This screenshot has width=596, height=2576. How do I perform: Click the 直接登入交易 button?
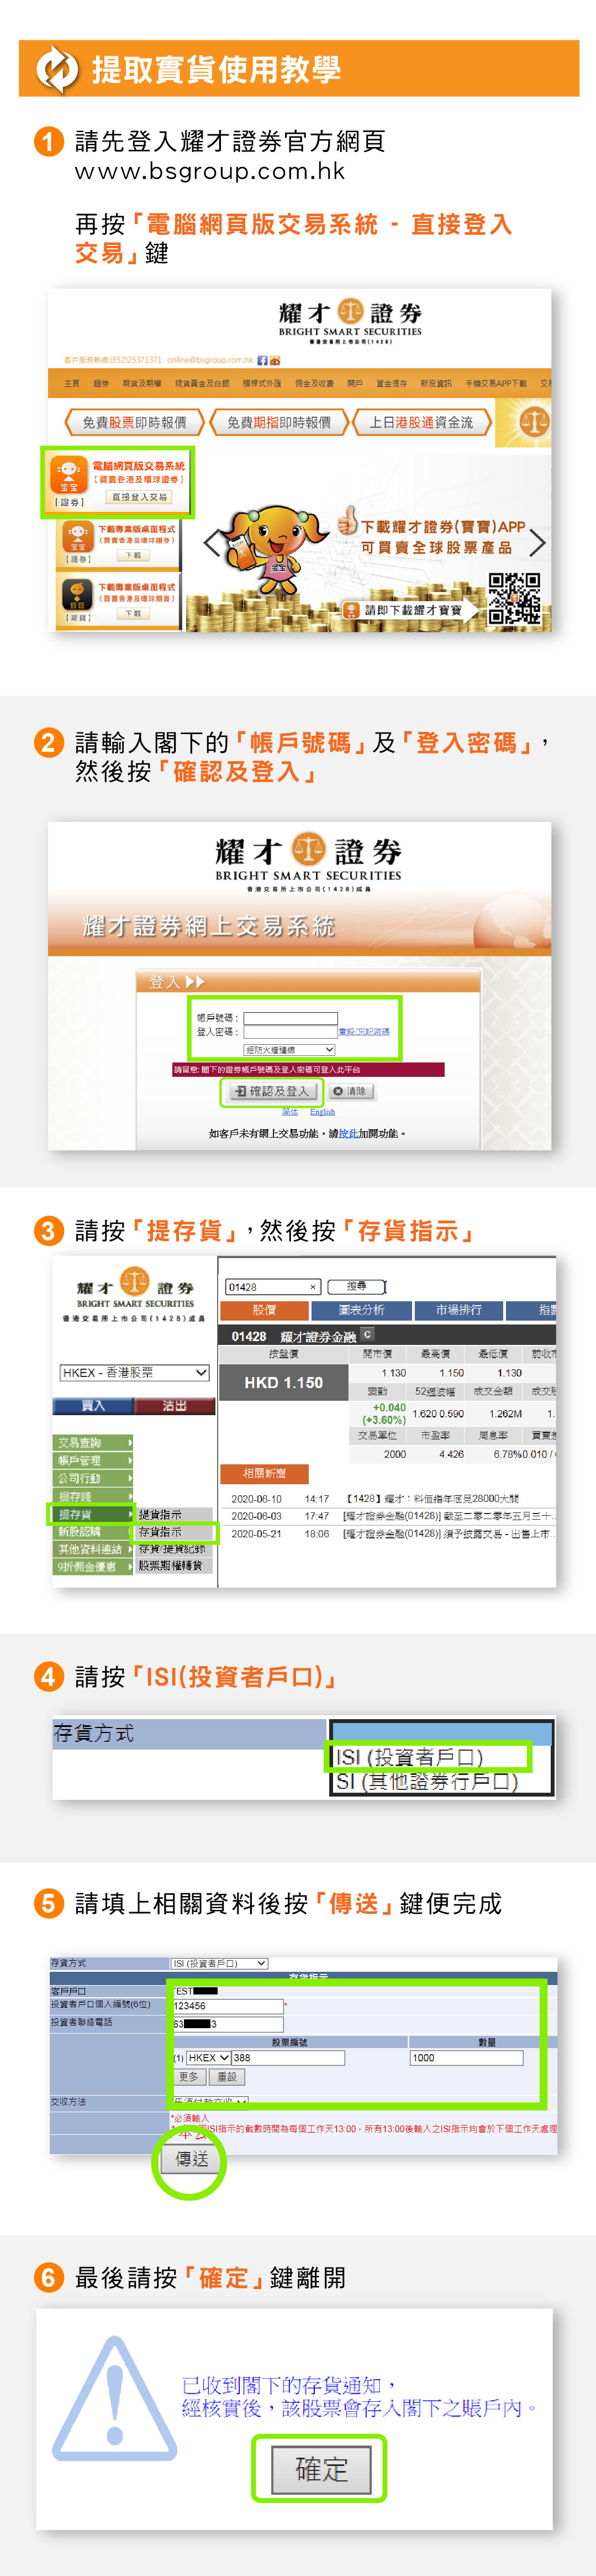pyautogui.click(x=139, y=497)
